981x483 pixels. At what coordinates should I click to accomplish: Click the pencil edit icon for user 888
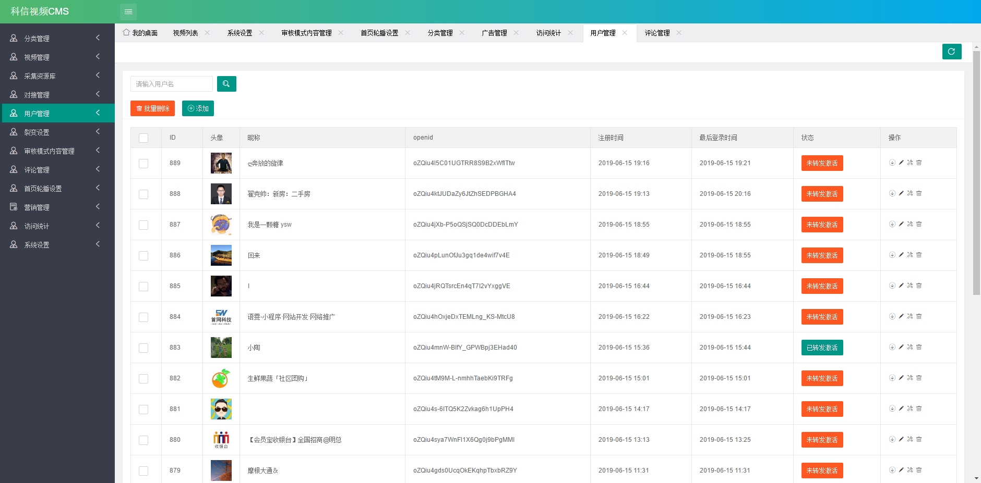(x=901, y=193)
